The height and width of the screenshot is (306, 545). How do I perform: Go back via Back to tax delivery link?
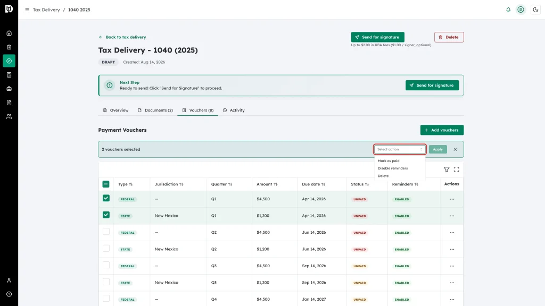pyautogui.click(x=122, y=37)
